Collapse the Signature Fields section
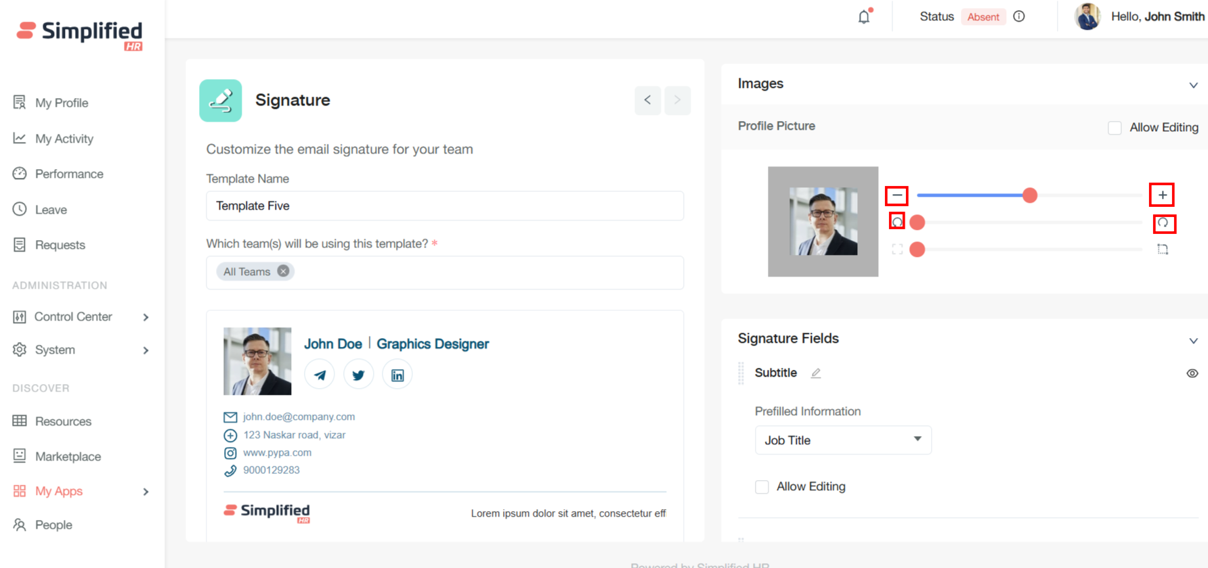 tap(1193, 340)
